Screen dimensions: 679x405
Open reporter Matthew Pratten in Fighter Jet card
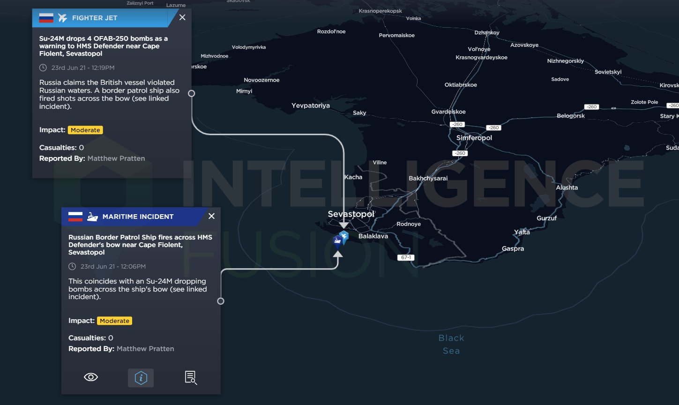[x=116, y=158]
